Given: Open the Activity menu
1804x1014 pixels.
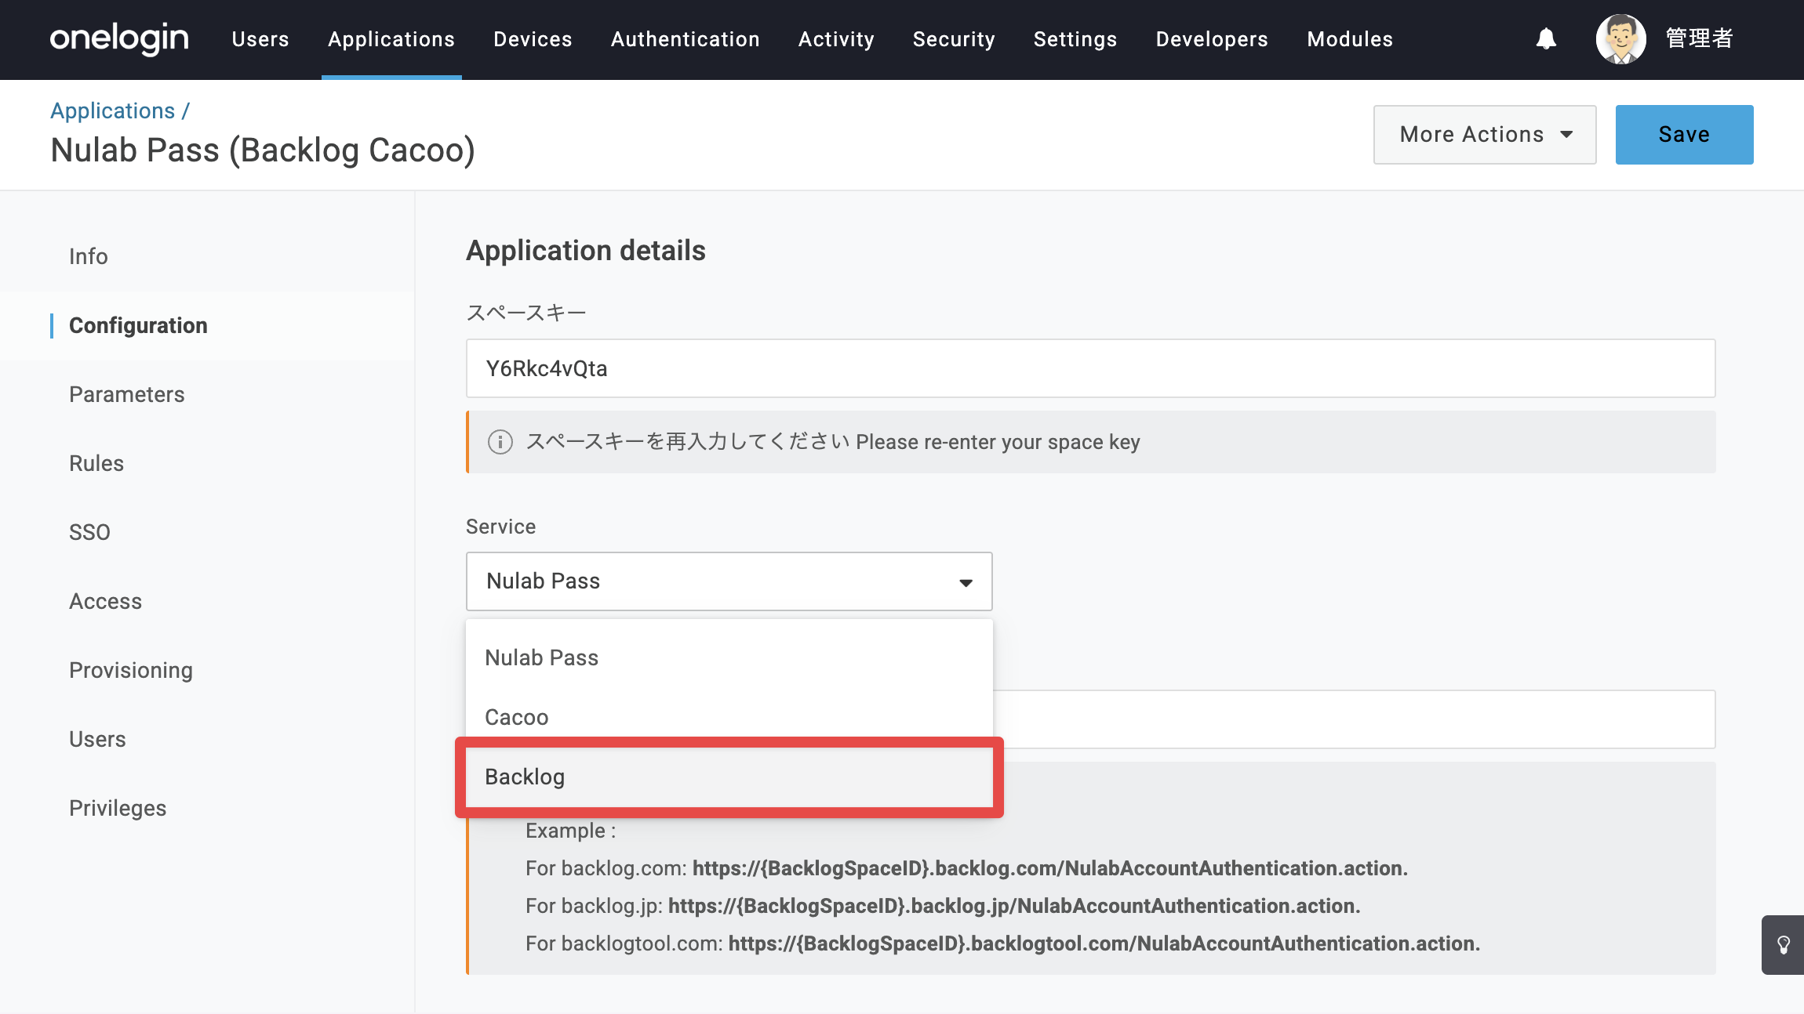Looking at the screenshot, I should coord(836,39).
